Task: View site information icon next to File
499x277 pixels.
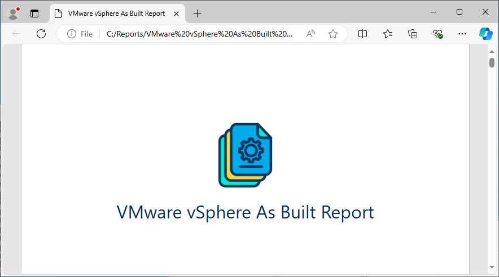Action: [x=72, y=34]
